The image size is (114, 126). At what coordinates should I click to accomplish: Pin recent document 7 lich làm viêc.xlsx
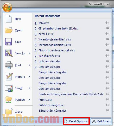coord(107,56)
